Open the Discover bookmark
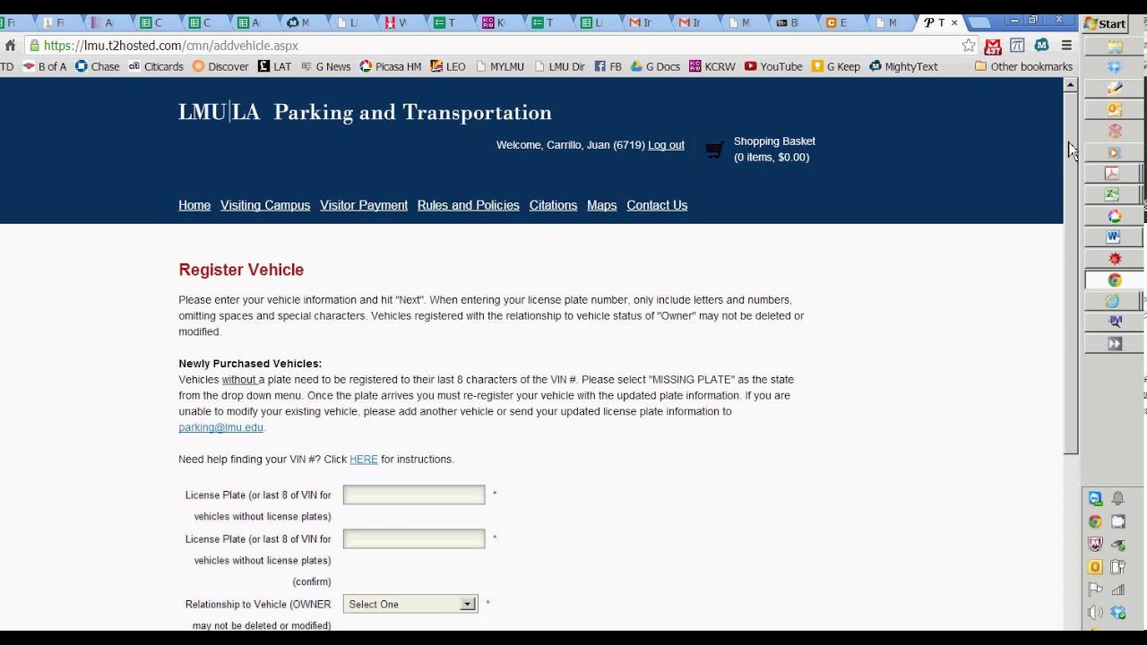 (x=220, y=66)
